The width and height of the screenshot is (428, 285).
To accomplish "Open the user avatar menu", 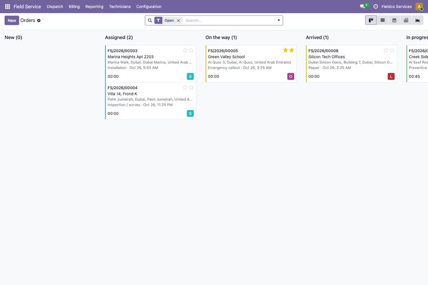I will click(419, 7).
